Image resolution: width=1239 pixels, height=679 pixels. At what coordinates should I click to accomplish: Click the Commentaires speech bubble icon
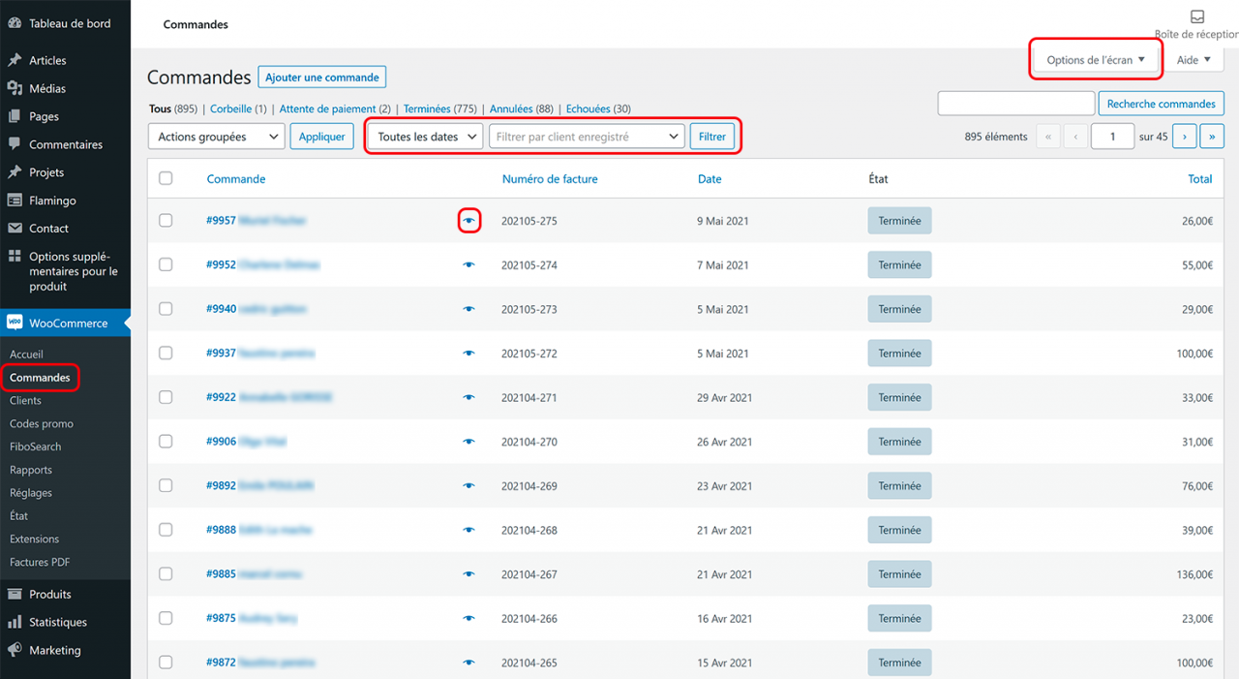click(x=15, y=144)
